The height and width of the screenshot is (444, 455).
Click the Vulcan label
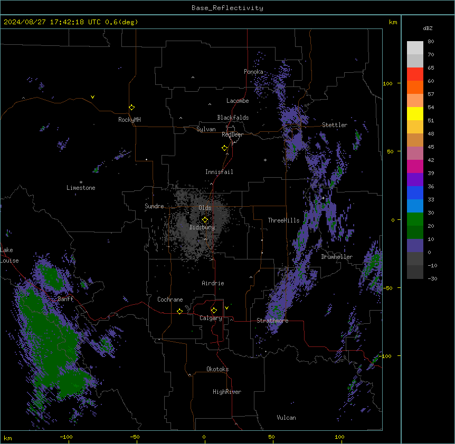point(286,418)
